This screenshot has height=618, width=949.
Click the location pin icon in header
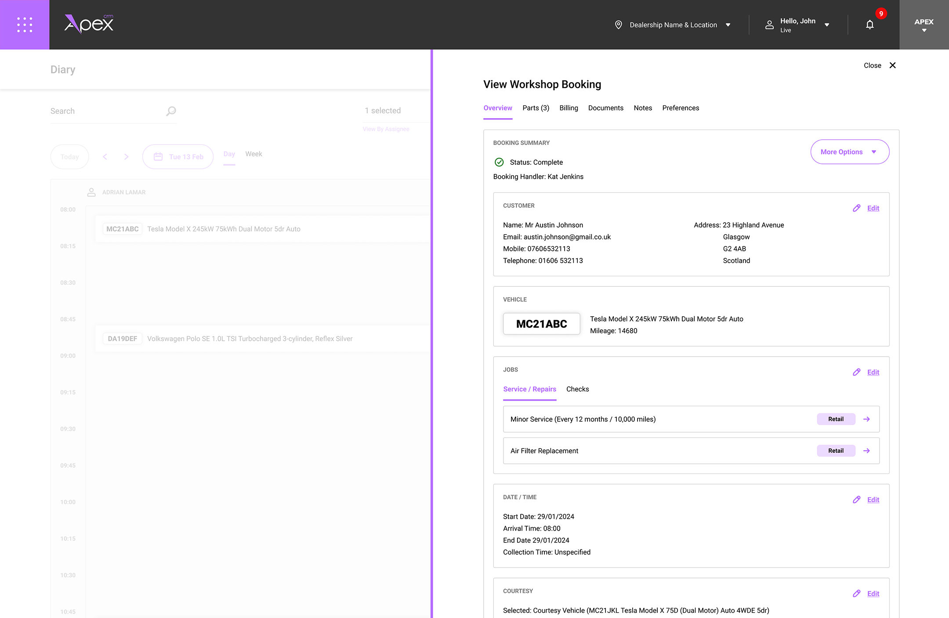click(618, 25)
